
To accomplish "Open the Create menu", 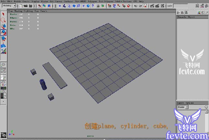I will (26, 2).
